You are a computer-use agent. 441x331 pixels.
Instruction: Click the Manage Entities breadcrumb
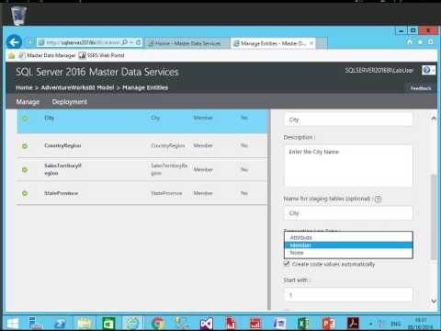pyautogui.click(x=145, y=87)
